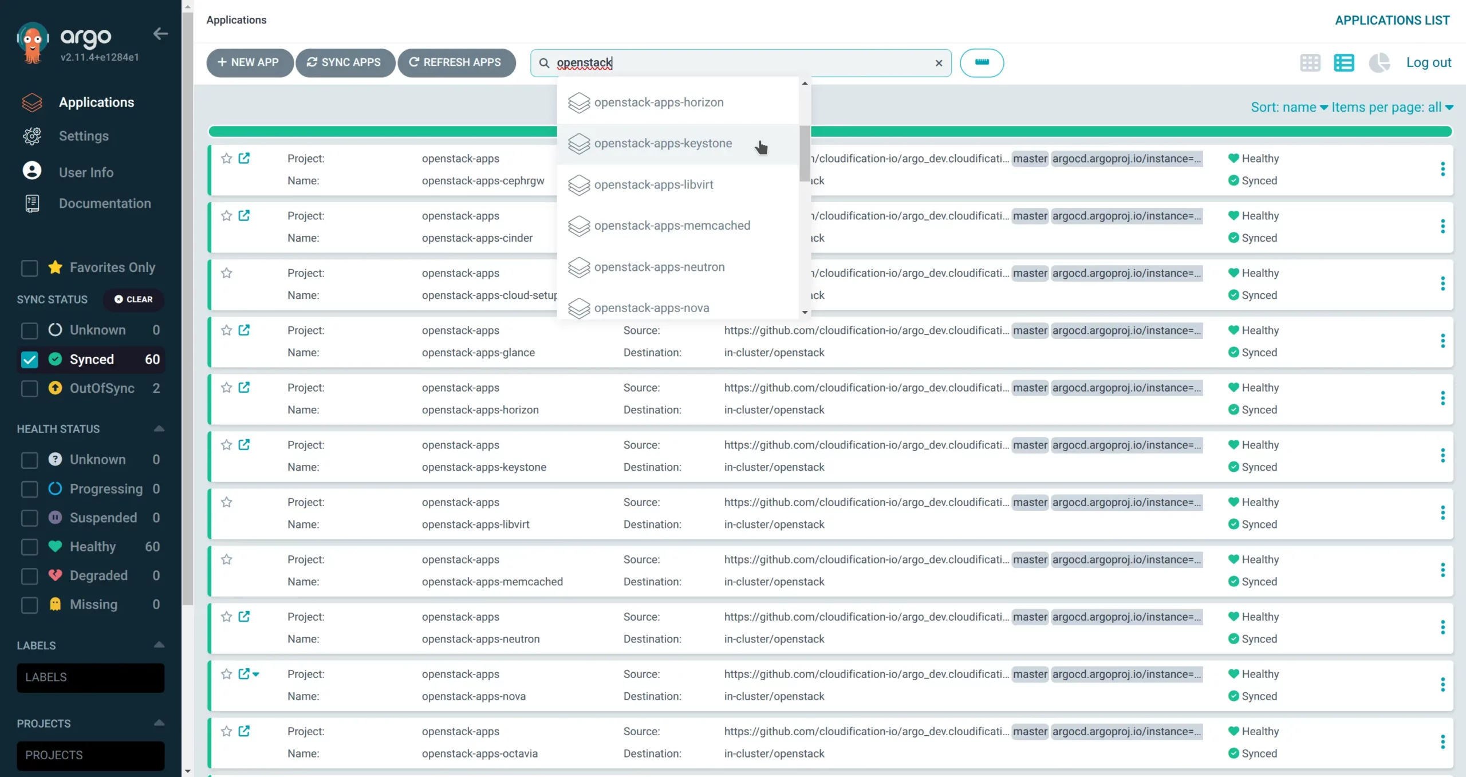Open external link for openstack-apps-octavia
The width and height of the screenshot is (1466, 777).
244,731
